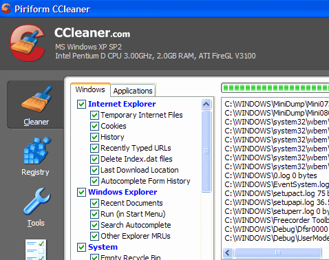The height and width of the screenshot is (260, 329).
Task: Uncheck Empty Recycle Bin
Action: coord(94,257)
